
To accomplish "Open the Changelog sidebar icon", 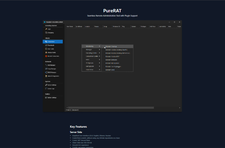I will click(46, 33).
